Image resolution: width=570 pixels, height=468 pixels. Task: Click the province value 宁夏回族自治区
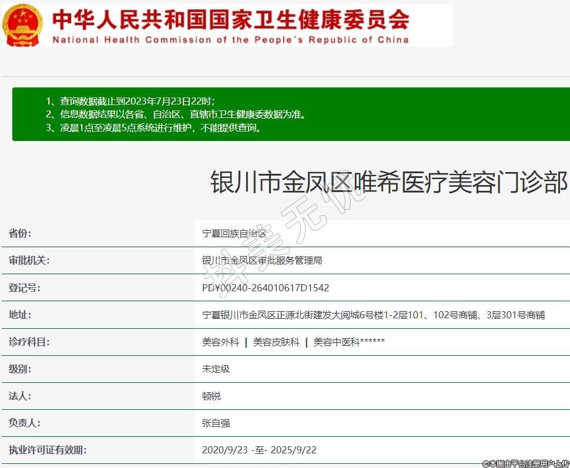click(x=234, y=233)
